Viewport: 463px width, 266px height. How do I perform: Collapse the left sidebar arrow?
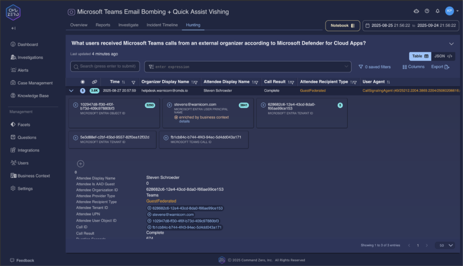pos(13,28)
